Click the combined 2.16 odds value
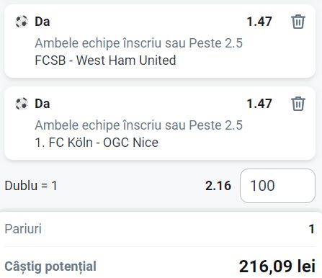The width and height of the screenshot is (322, 278). coord(218,186)
